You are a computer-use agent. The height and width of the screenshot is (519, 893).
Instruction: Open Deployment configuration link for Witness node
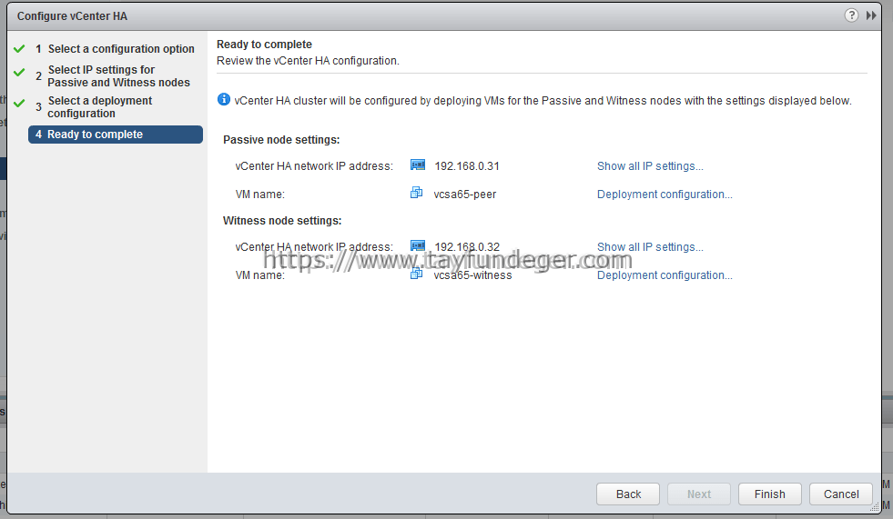pyautogui.click(x=665, y=275)
